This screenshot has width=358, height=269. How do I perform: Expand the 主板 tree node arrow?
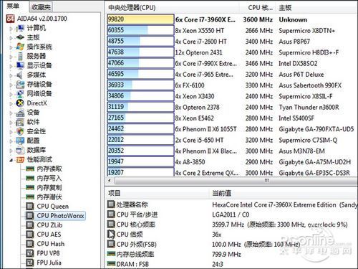click(11, 38)
